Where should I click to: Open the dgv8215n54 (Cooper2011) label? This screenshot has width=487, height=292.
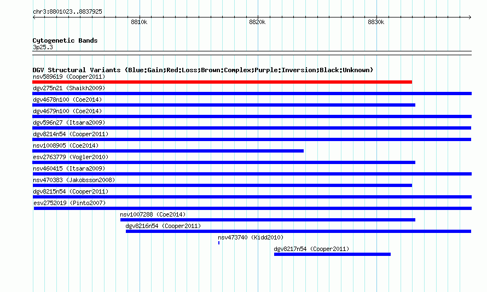click(x=71, y=191)
